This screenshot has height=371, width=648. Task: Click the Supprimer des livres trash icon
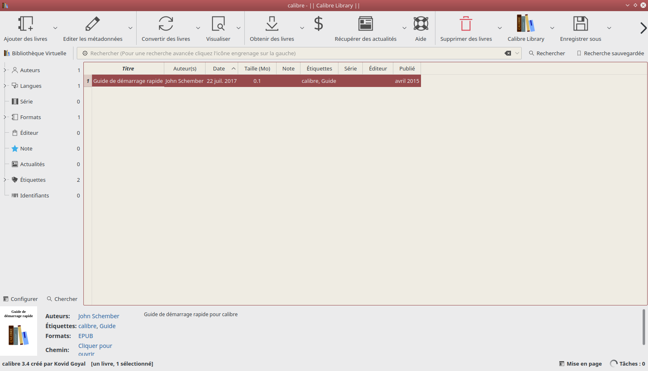[466, 23]
